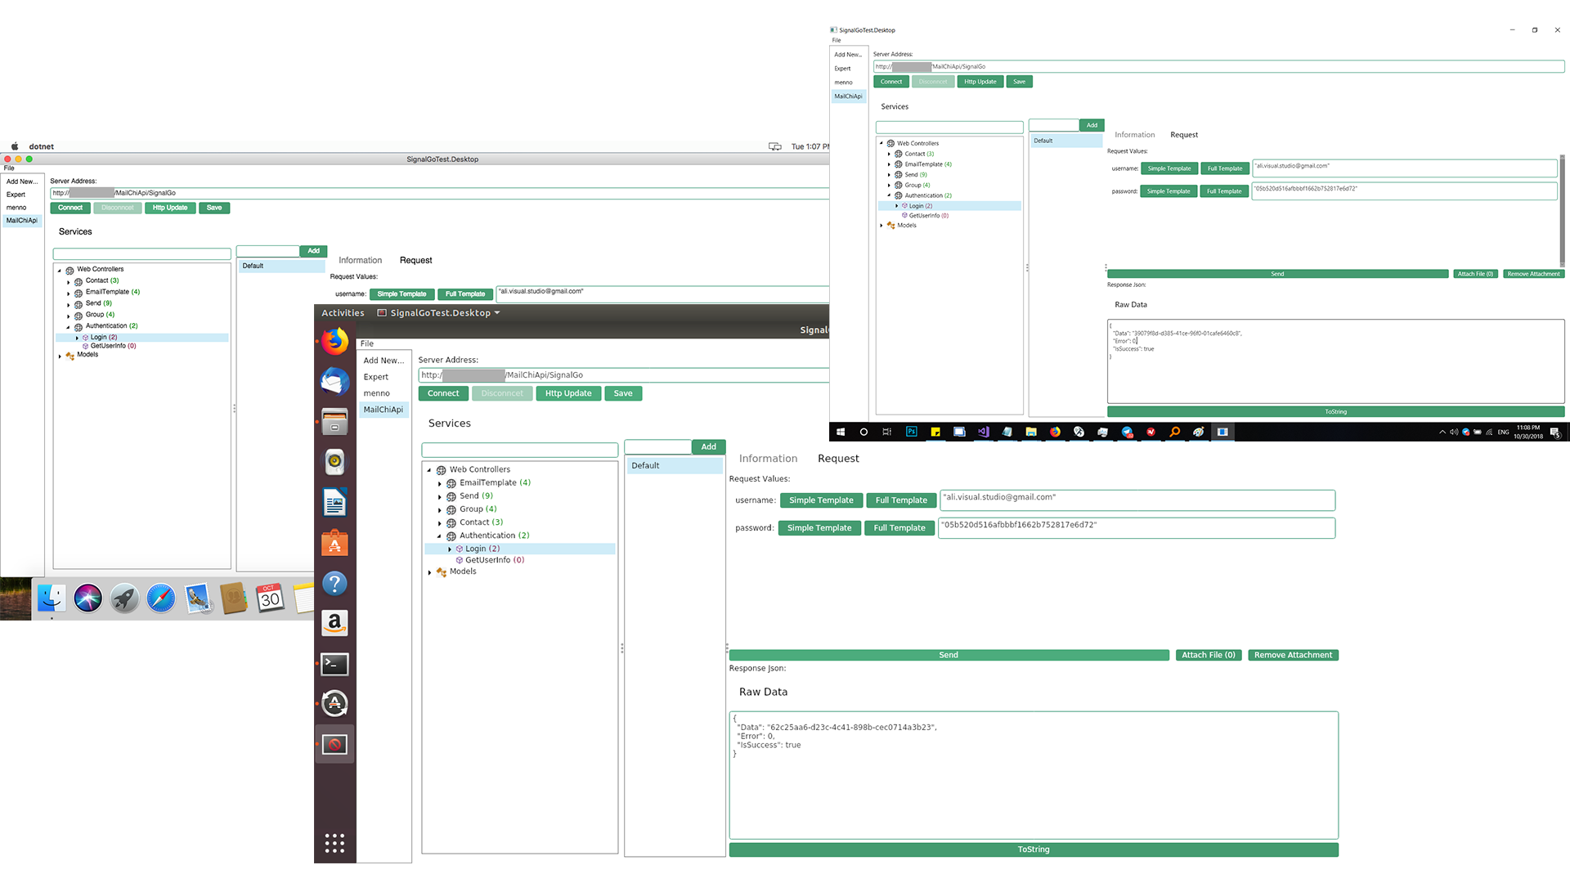The width and height of the screenshot is (1570, 883).
Task: Click Photoshop icon in Windows taskbar
Action: (911, 432)
